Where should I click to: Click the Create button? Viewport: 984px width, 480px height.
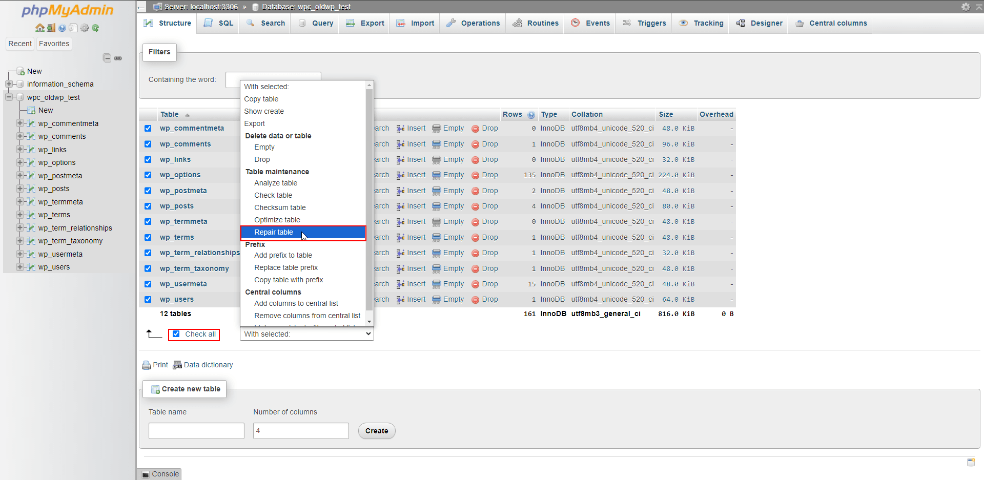point(377,431)
